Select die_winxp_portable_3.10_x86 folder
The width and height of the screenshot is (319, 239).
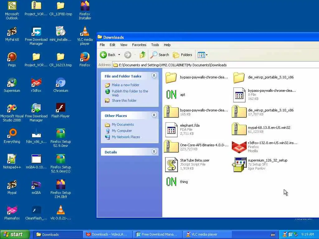(264, 77)
